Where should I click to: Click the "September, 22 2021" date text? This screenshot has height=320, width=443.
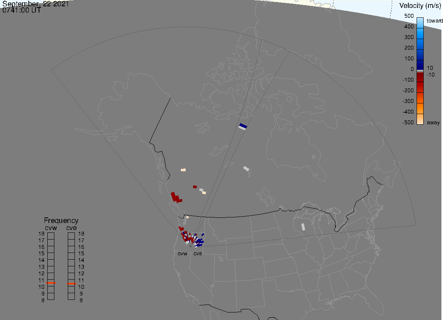click(x=35, y=4)
